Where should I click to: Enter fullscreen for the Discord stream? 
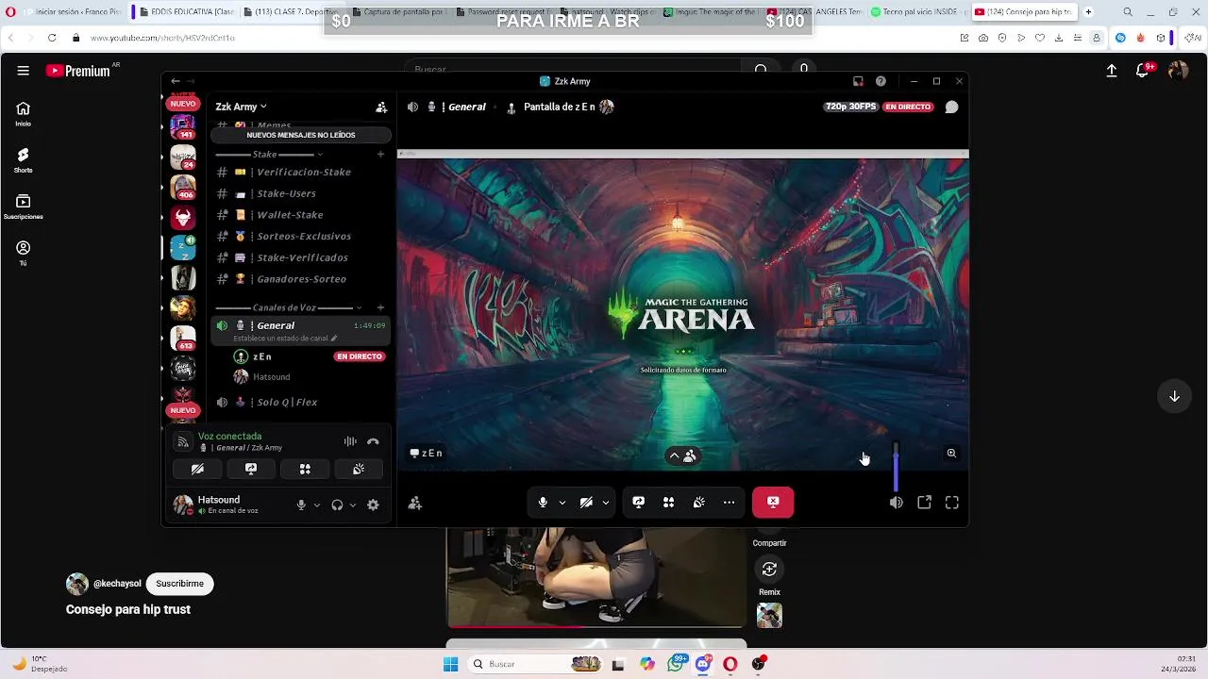click(952, 503)
